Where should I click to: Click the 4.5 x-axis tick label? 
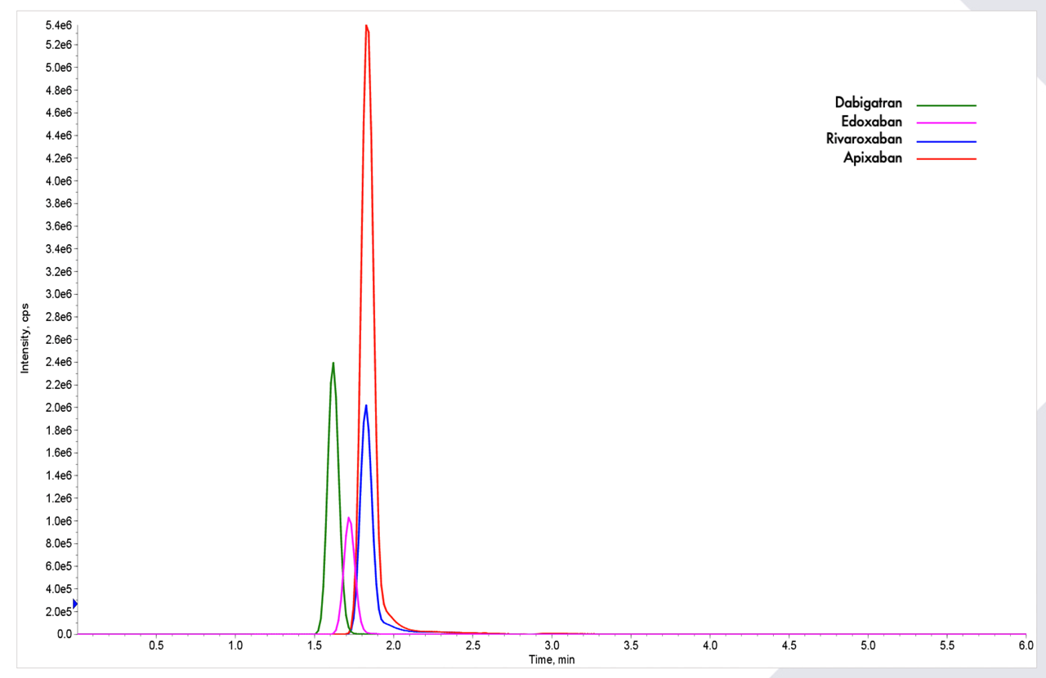(789, 645)
